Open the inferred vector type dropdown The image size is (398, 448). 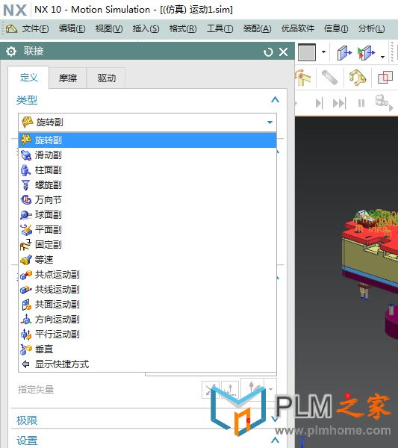270,389
